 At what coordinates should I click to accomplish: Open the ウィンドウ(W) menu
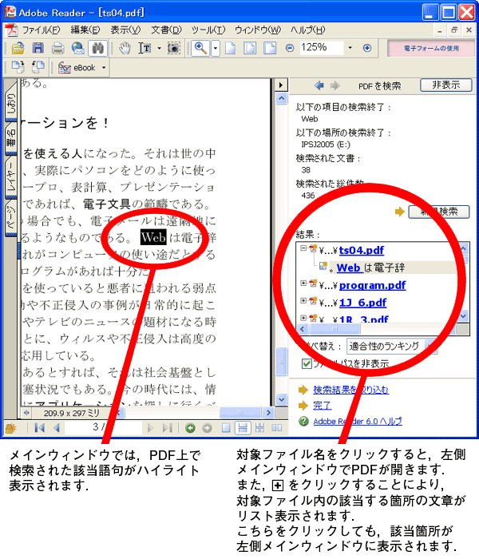click(258, 30)
